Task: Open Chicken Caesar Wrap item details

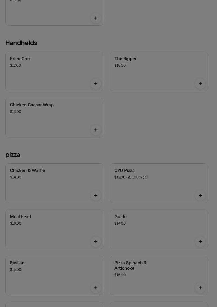Action: click(x=55, y=118)
